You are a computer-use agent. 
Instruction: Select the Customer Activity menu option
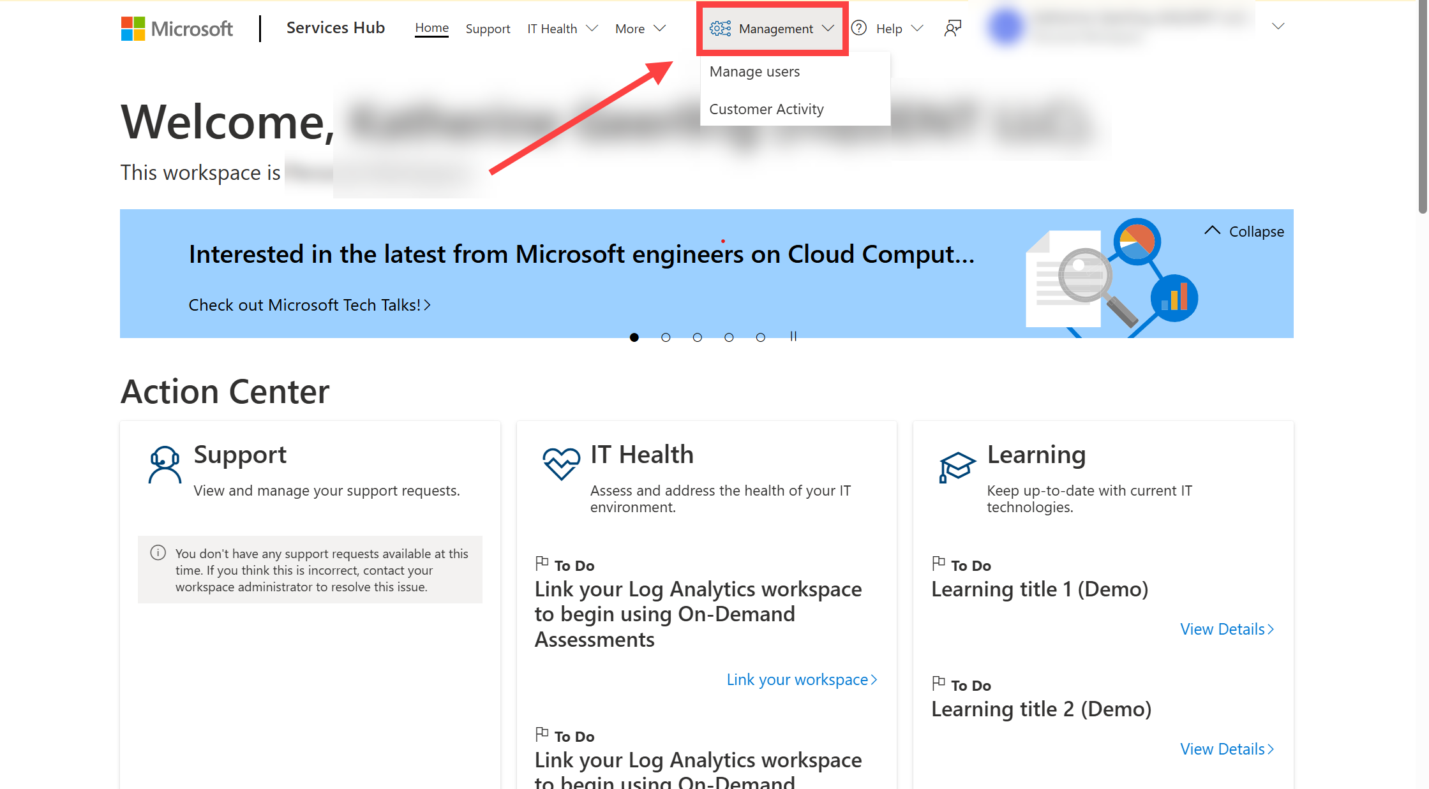(x=767, y=109)
